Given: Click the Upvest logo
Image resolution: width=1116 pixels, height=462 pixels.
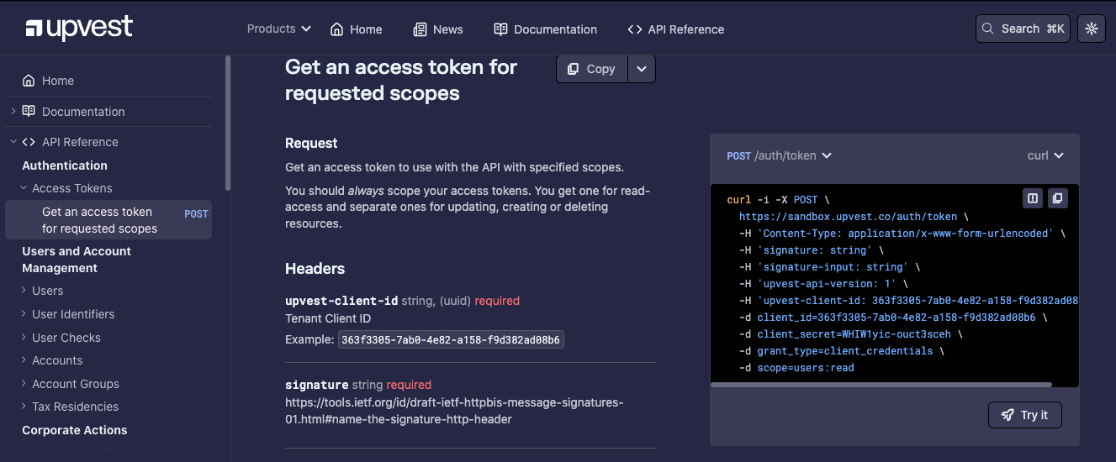Looking at the screenshot, I should point(79,29).
